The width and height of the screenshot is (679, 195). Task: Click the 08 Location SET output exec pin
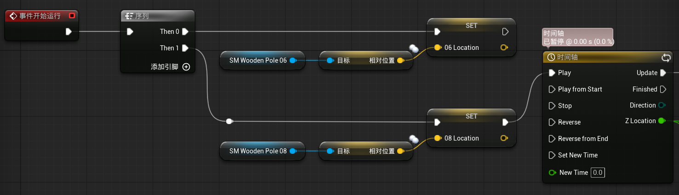(505, 122)
